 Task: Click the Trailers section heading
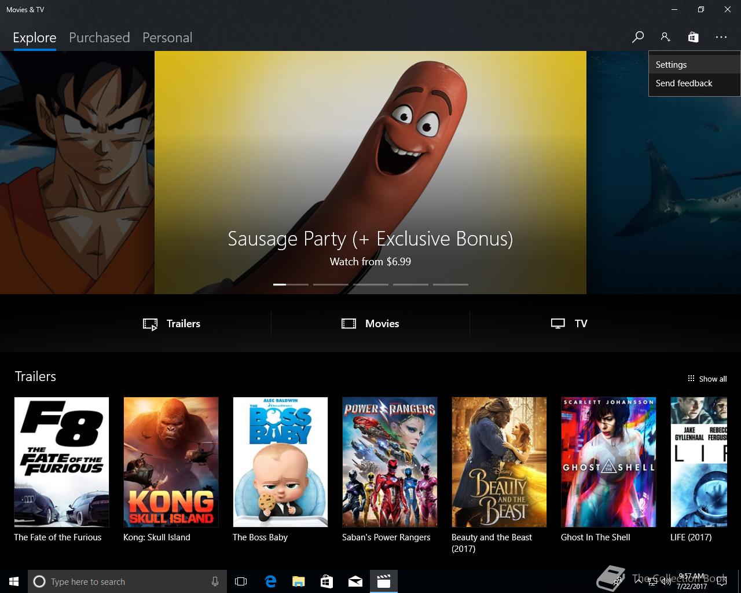[x=35, y=376]
